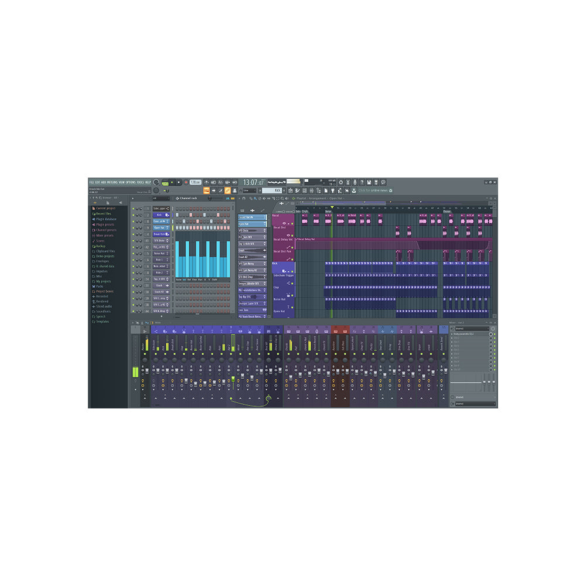Viewport: 586px width, 586px height.
Task: Open the channel rack All filter dropdown
Action: pos(161,198)
